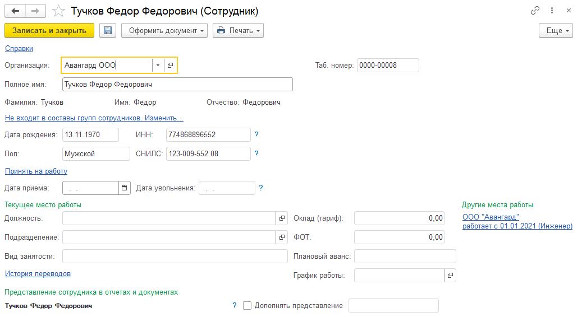Click into the Полное имя field
Image resolution: width=582 pixels, height=317 pixels.
(x=177, y=84)
